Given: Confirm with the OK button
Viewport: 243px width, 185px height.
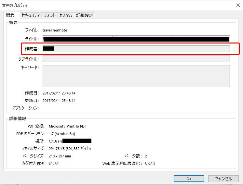Looking at the screenshot, I should (x=189, y=179).
